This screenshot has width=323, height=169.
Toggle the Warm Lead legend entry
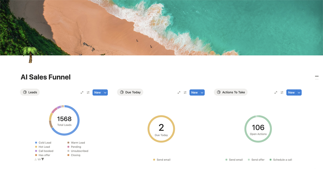click(78, 143)
